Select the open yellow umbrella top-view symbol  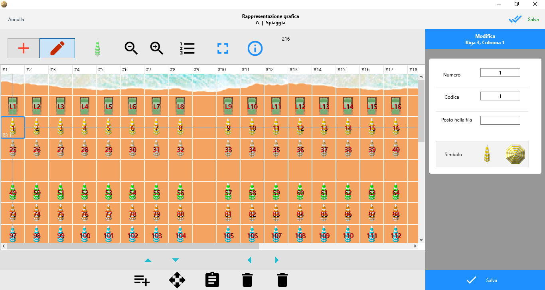pos(515,155)
